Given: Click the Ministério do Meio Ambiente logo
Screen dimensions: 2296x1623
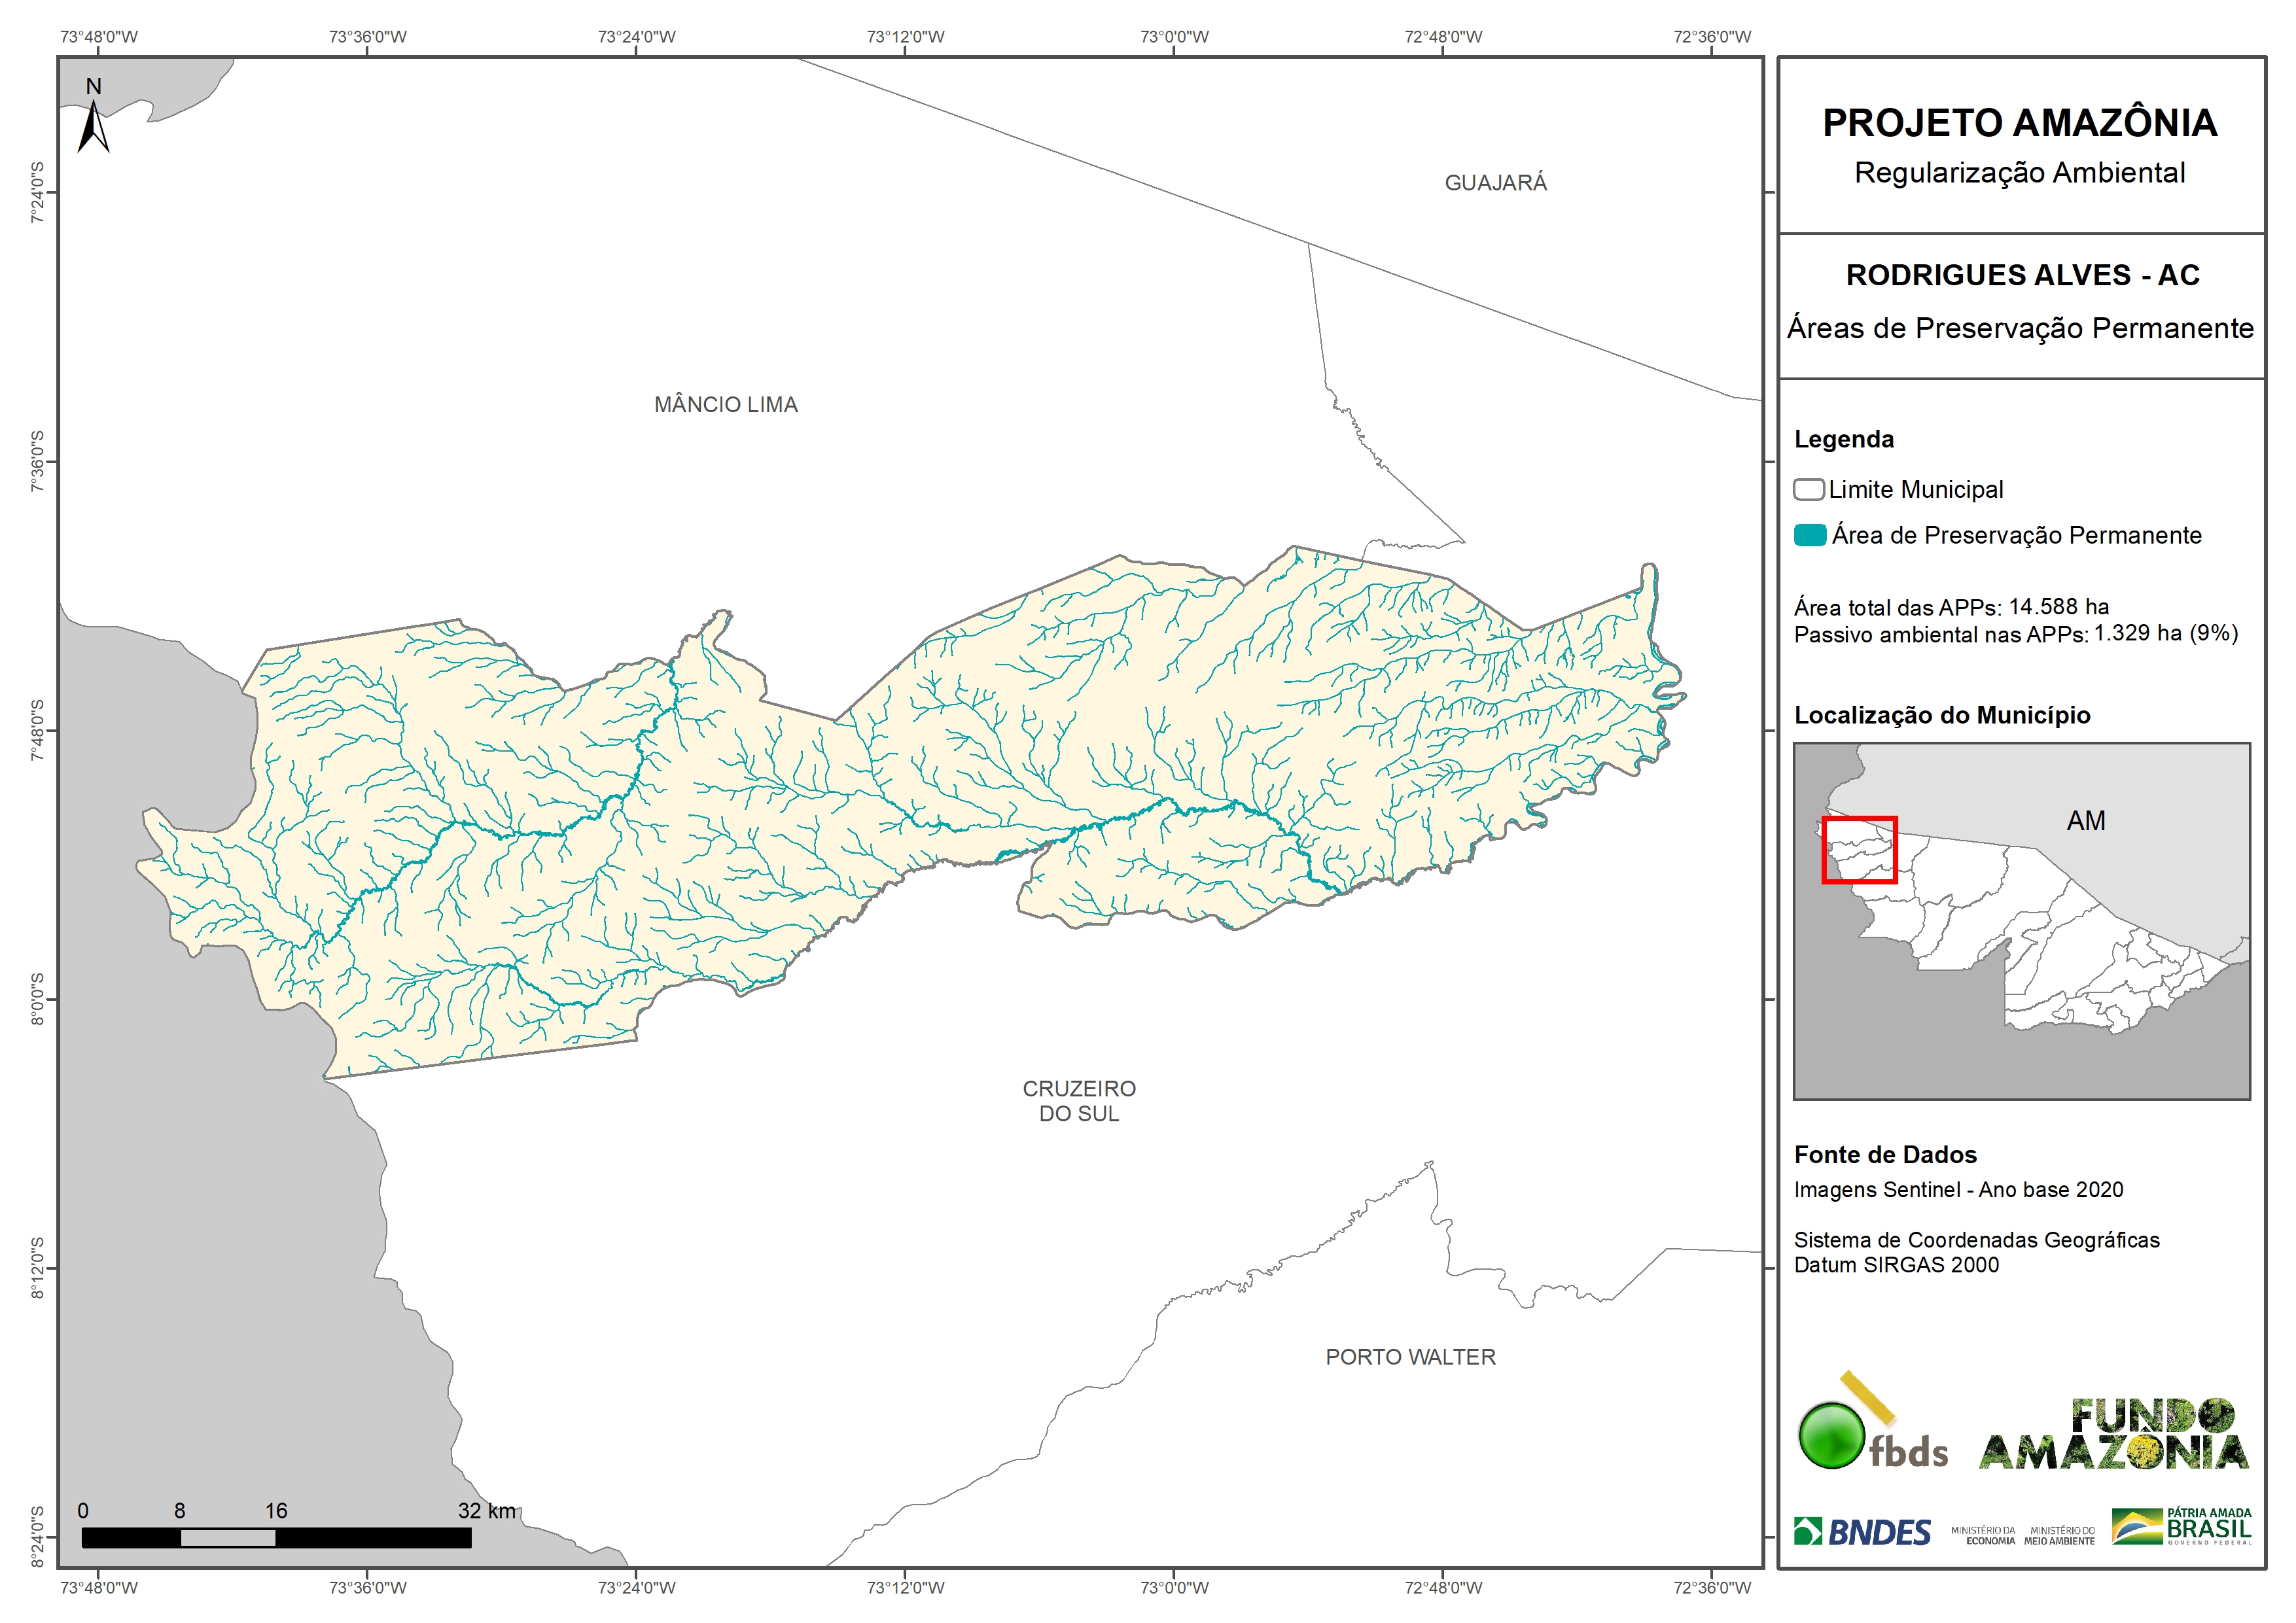Looking at the screenshot, I should 2059,1535.
